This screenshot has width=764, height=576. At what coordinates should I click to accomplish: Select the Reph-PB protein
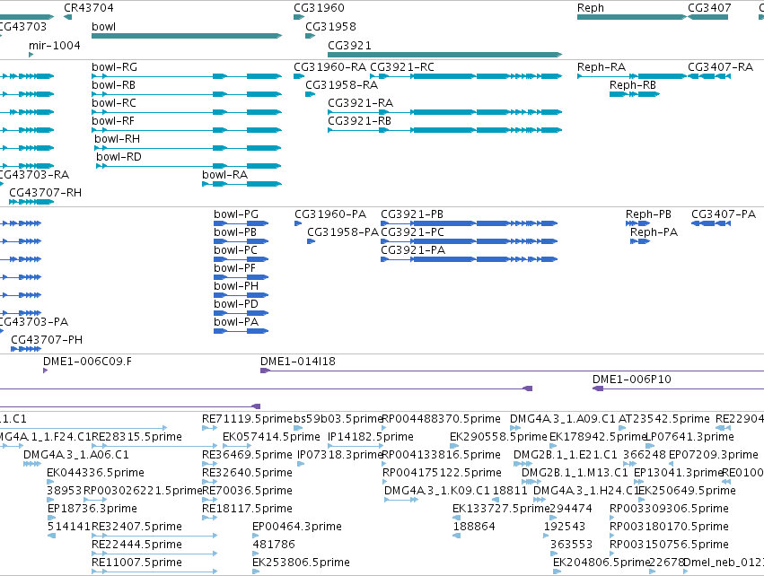637,223
